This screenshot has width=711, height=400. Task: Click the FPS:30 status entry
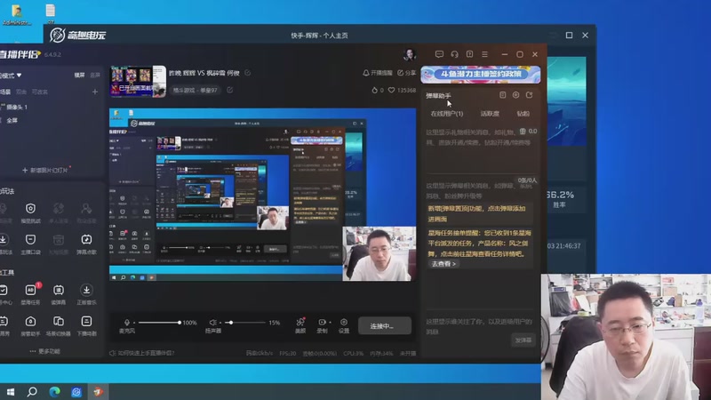288,353
